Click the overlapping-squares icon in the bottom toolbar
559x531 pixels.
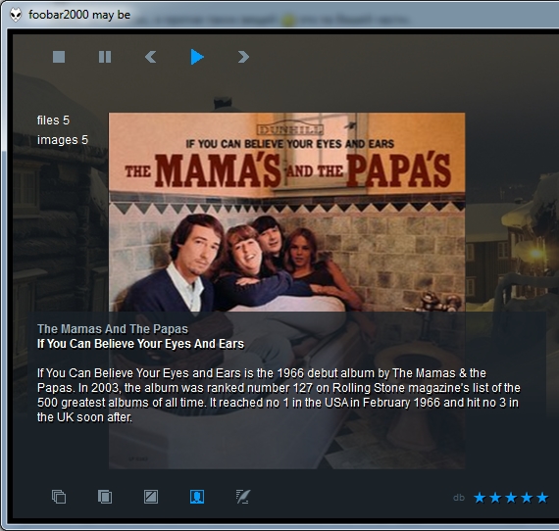click(x=105, y=497)
